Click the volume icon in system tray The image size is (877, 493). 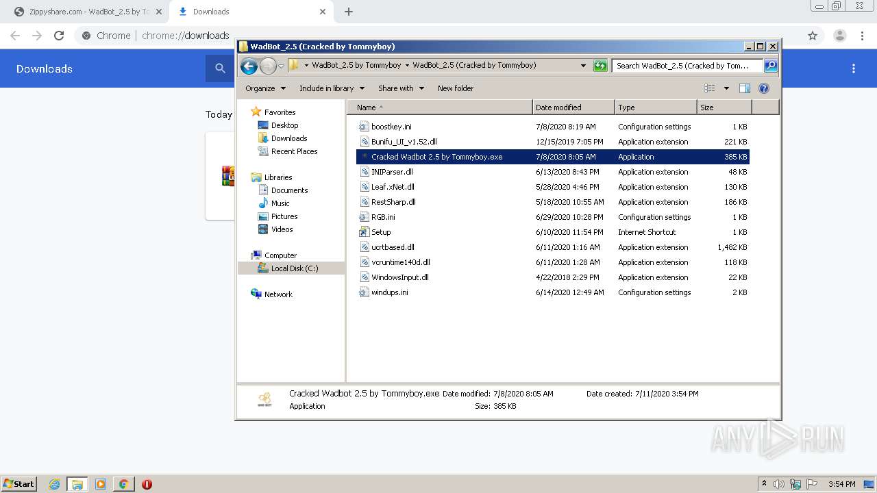(x=780, y=484)
